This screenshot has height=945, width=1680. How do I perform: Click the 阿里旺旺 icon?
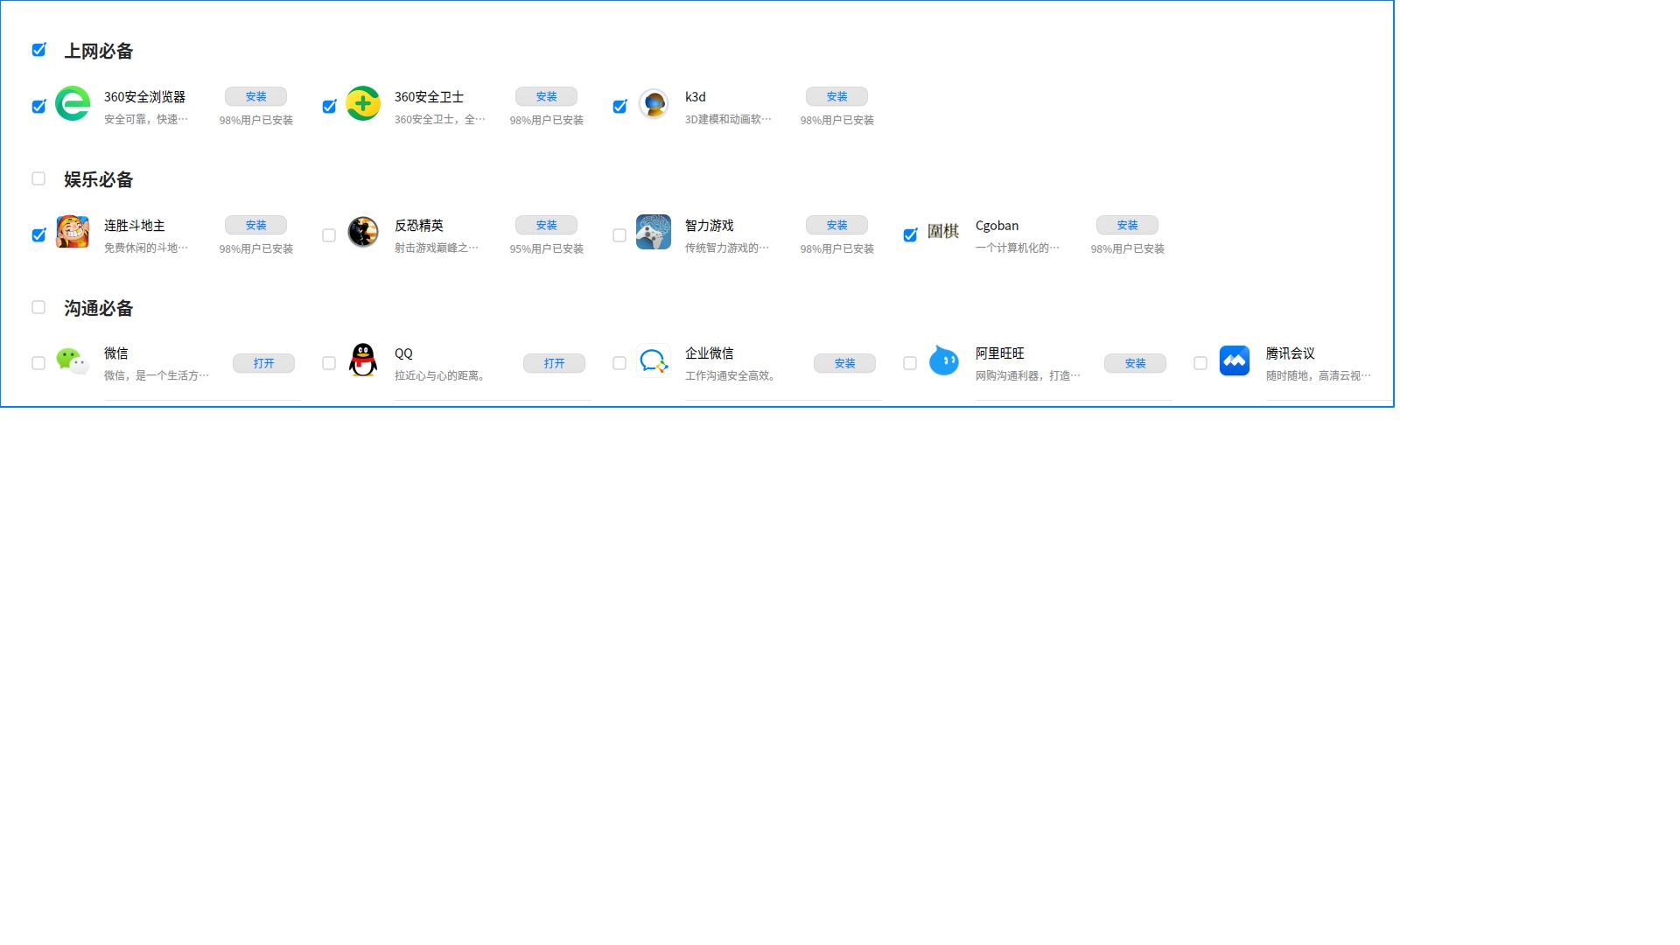click(944, 360)
